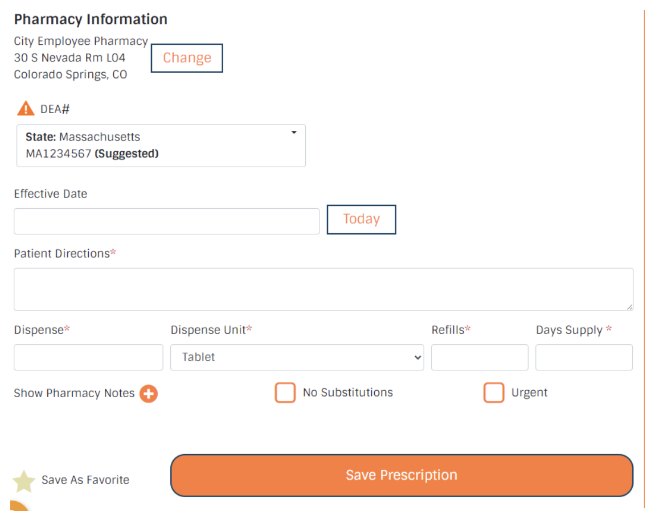Viewport: 647px width, 520px height.
Task: Grab the Patient Directions resize handle
Action: click(629, 307)
